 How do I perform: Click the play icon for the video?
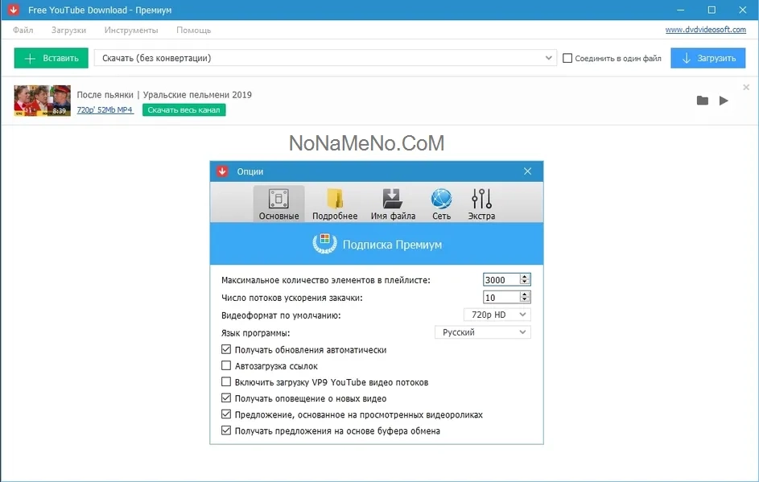pyautogui.click(x=724, y=101)
